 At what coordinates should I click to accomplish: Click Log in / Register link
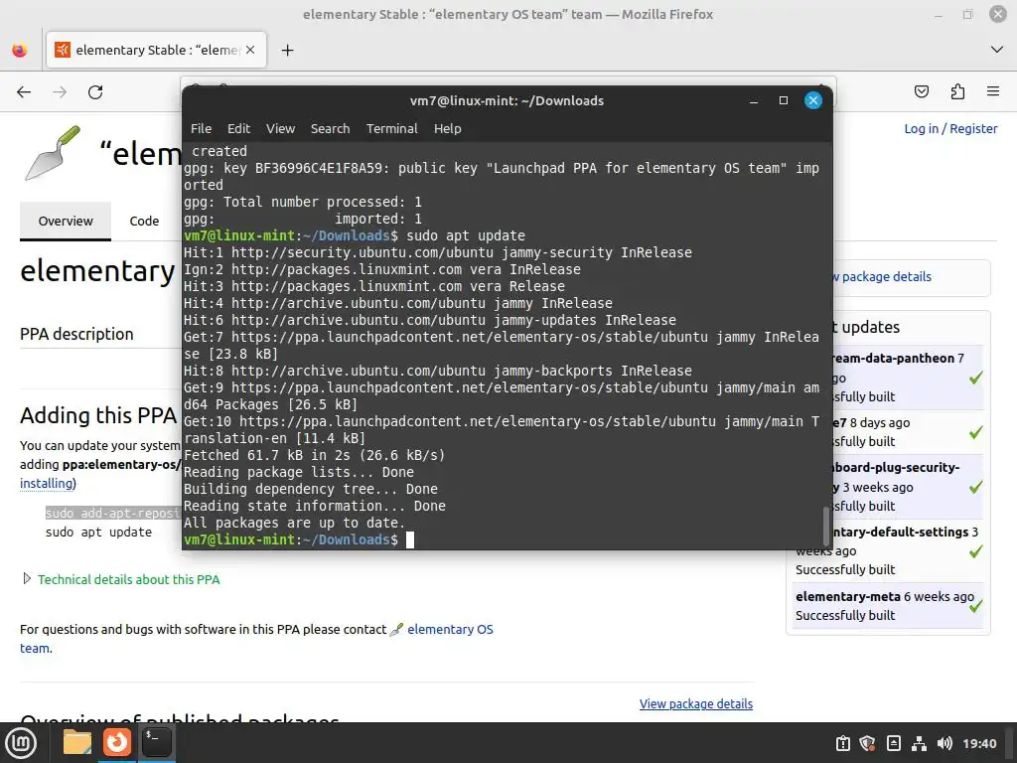point(950,128)
